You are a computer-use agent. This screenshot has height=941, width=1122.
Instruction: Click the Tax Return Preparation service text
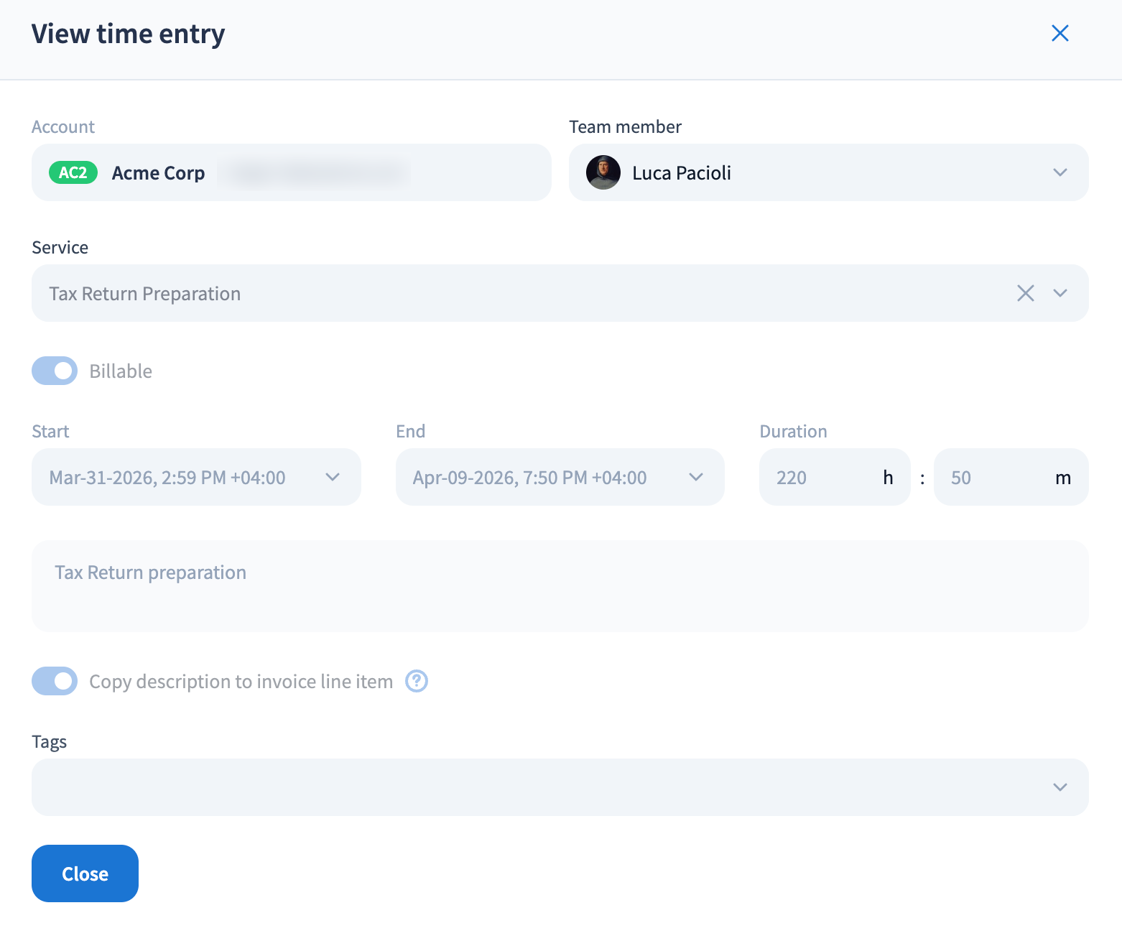tap(145, 294)
